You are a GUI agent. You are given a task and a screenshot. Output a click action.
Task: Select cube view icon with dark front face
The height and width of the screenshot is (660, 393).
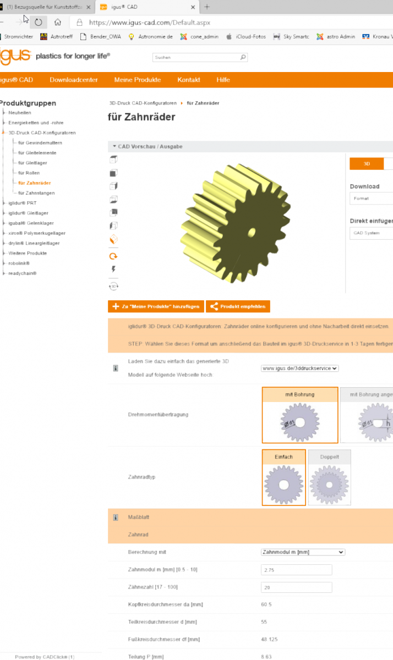click(114, 173)
